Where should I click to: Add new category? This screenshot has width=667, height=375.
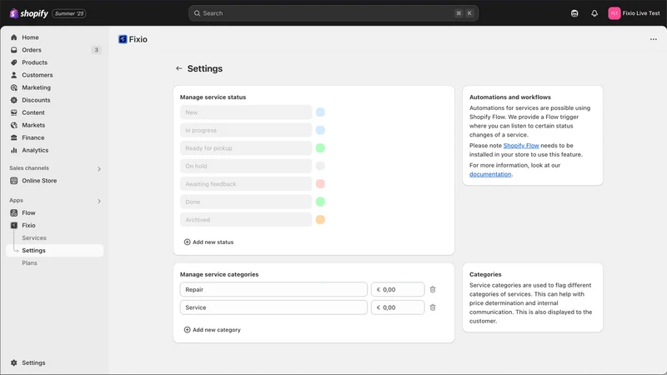click(x=212, y=329)
